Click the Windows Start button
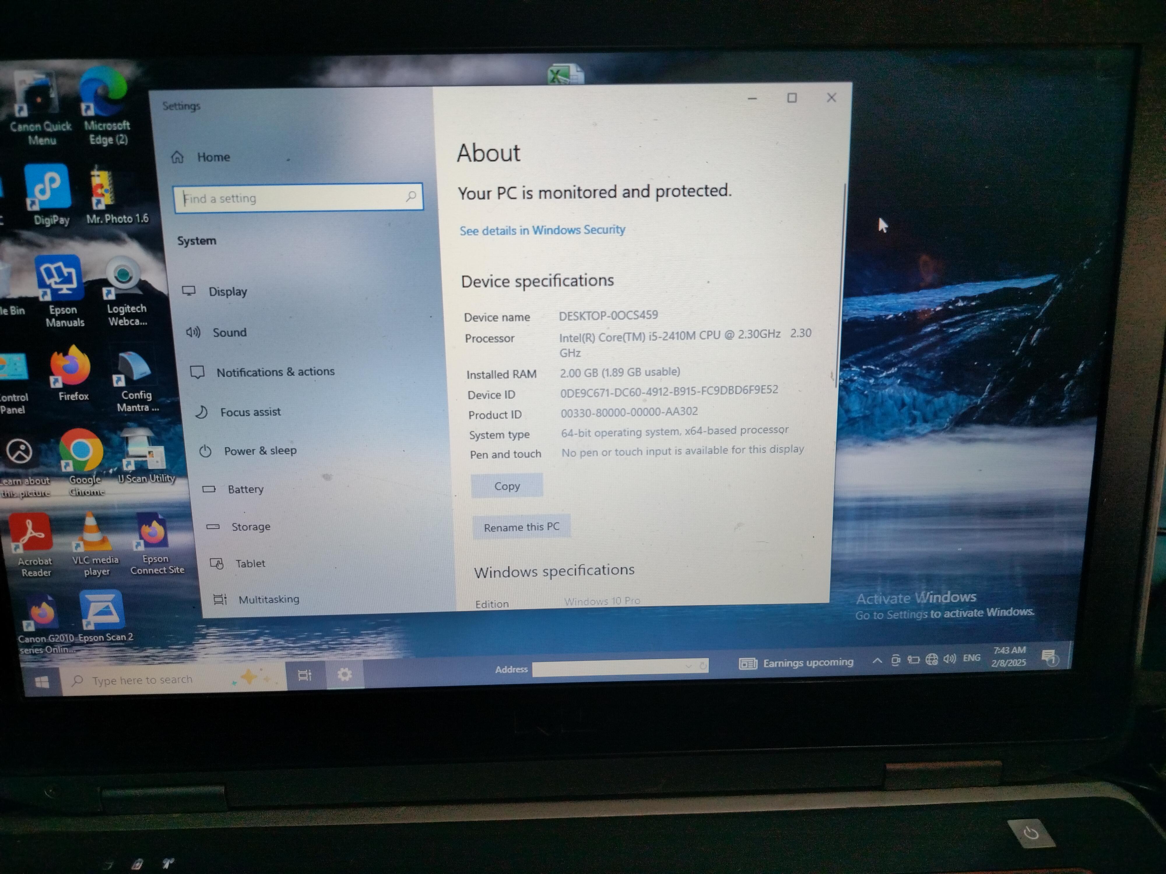 [42, 682]
